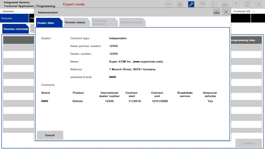
Task: Open the help question mark icon
Action: coord(236,4)
